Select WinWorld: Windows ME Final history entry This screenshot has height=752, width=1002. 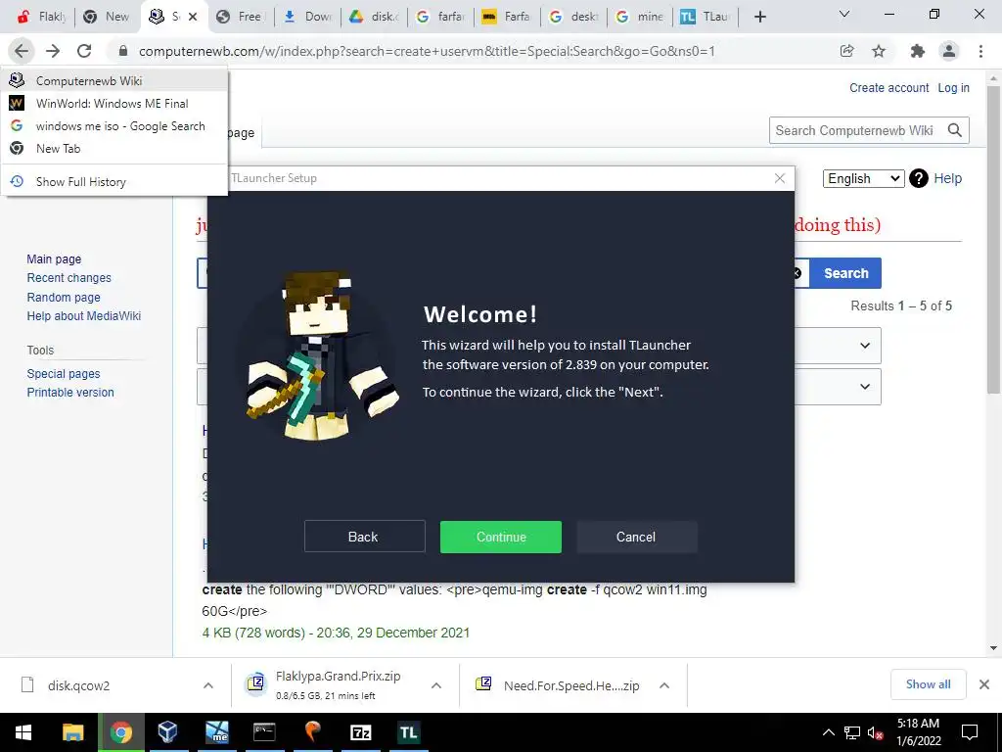point(115,103)
